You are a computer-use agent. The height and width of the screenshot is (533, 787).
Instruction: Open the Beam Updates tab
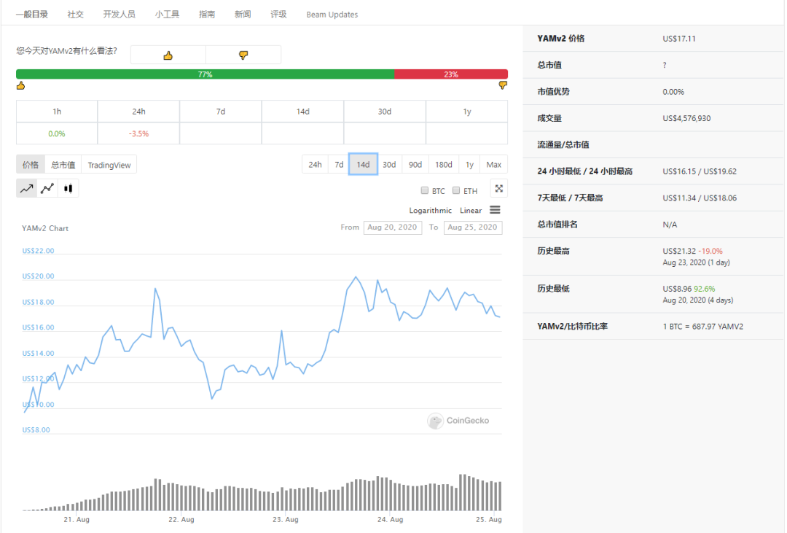pos(332,15)
